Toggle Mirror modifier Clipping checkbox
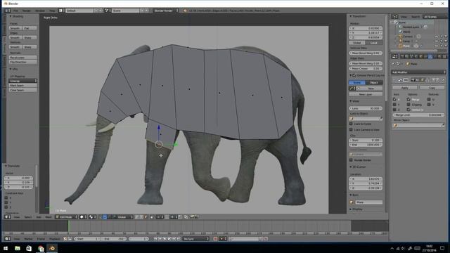Viewport: 450px width, 253px height. point(408,105)
